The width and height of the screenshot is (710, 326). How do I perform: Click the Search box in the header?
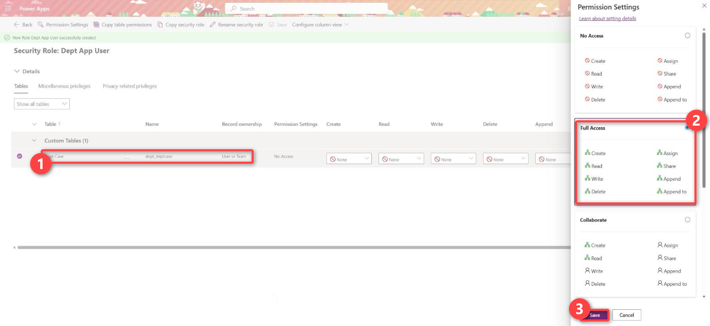pos(306,9)
